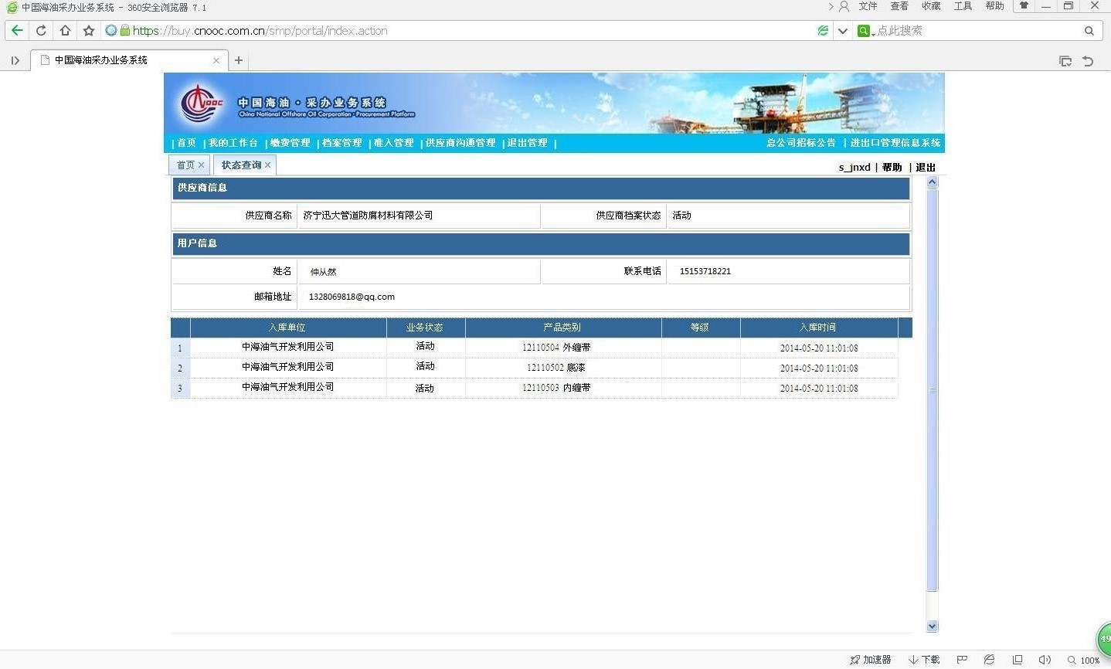This screenshot has height=669, width=1111.
Task: Click the vertical scrollbar thumb
Action: (x=932, y=390)
